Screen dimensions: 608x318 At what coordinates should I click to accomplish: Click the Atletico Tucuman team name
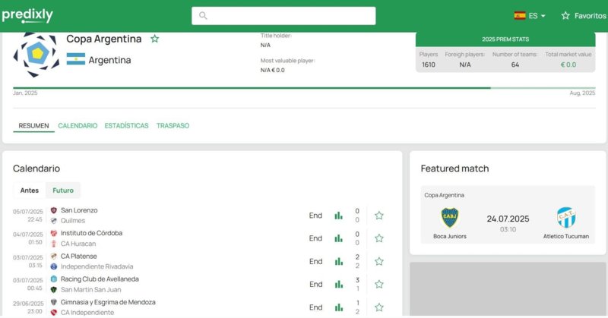click(x=566, y=236)
